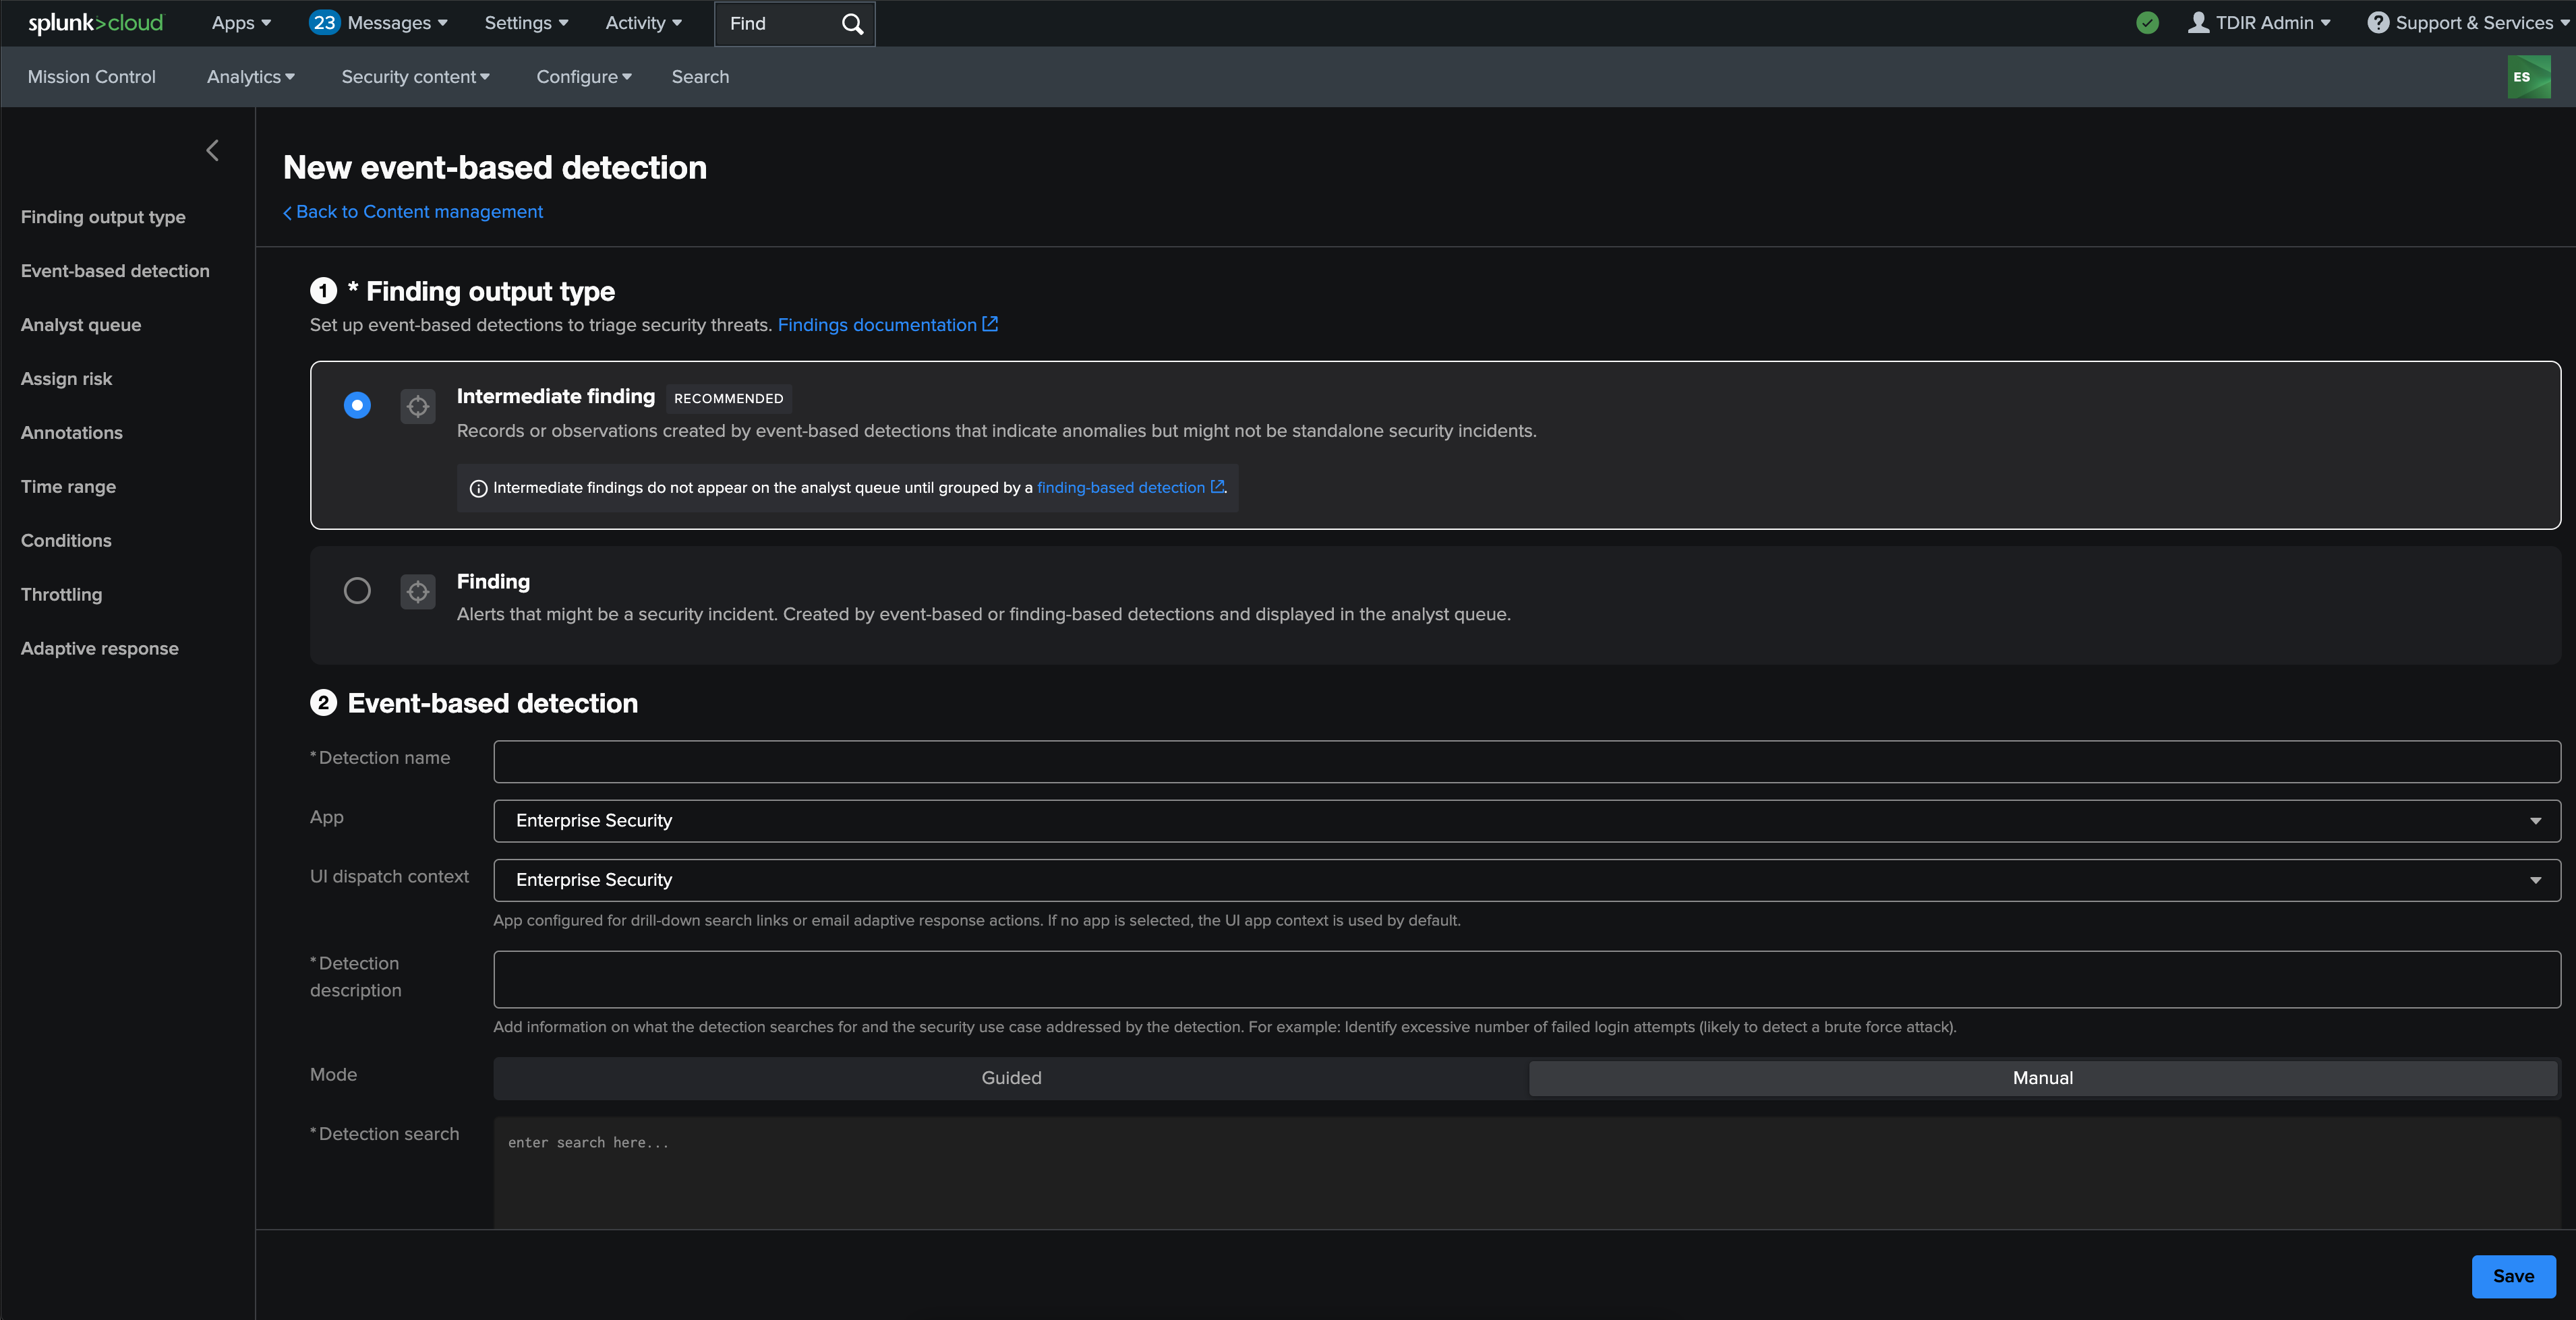Click the Finding option crosshair icon

tap(418, 591)
